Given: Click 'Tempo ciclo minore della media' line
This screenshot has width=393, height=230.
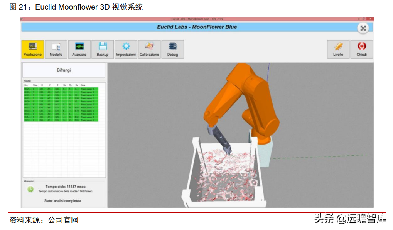Looking at the screenshot, I should coord(66,191).
